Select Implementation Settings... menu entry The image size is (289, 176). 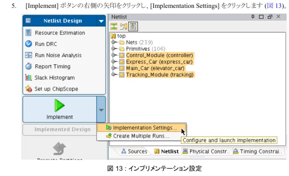141,127
